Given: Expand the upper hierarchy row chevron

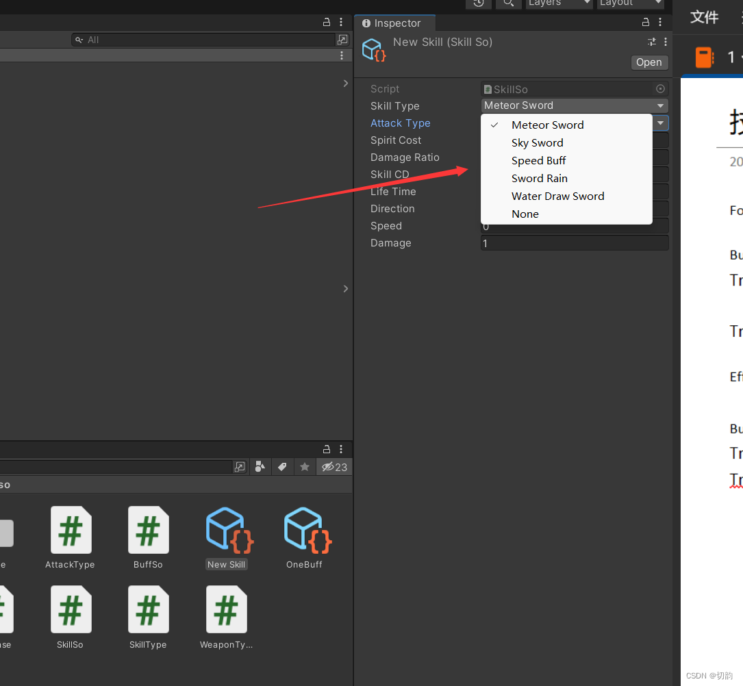Looking at the screenshot, I should pyautogui.click(x=345, y=84).
